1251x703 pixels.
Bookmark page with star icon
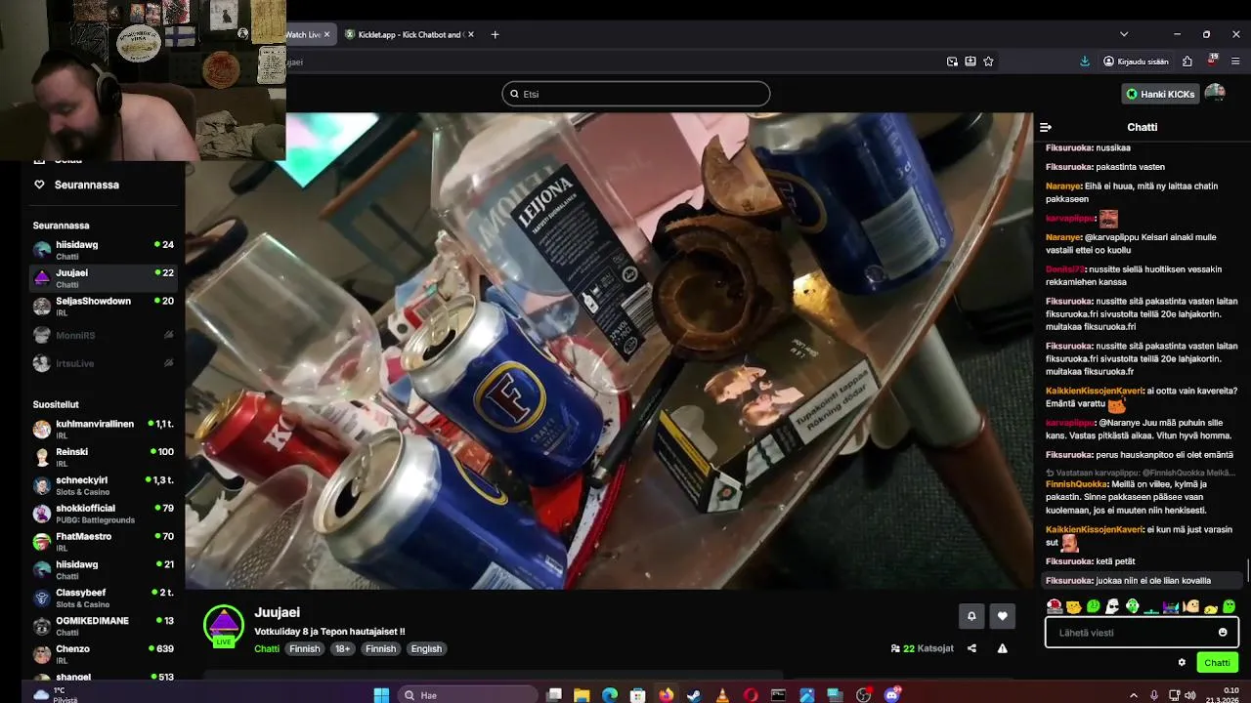[988, 61]
